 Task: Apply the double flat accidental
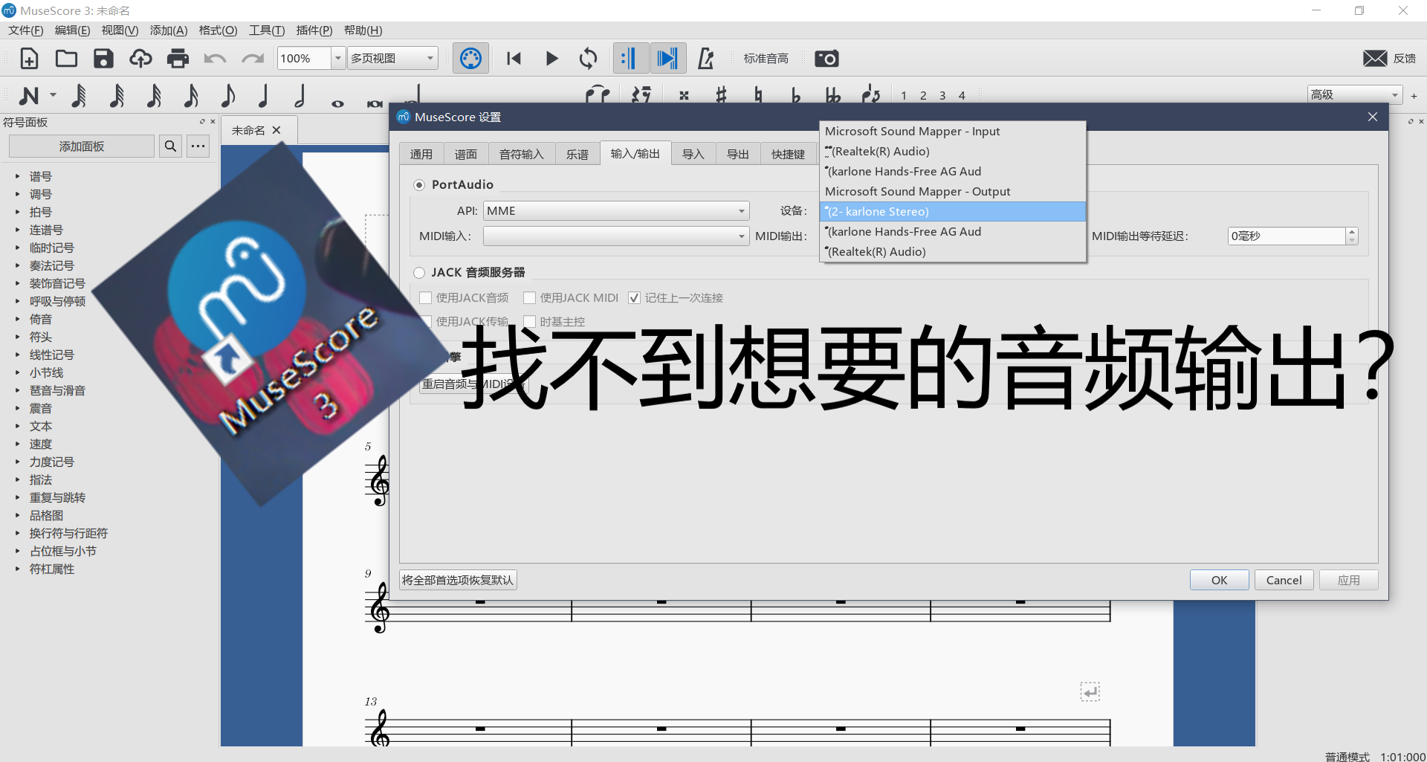pyautogui.click(x=832, y=95)
